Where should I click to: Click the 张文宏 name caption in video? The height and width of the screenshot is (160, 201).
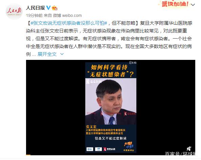(x=91, y=127)
